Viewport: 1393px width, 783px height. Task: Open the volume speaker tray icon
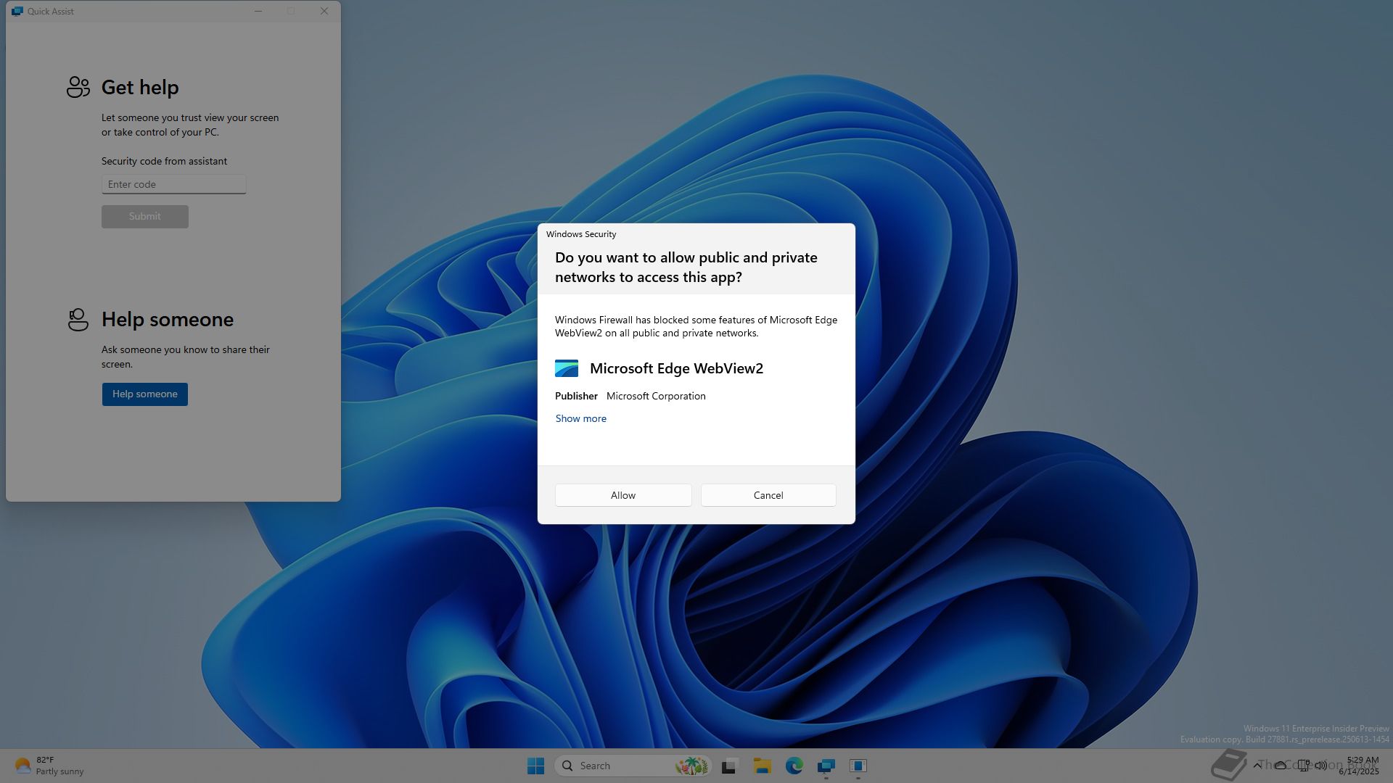pyautogui.click(x=1321, y=765)
